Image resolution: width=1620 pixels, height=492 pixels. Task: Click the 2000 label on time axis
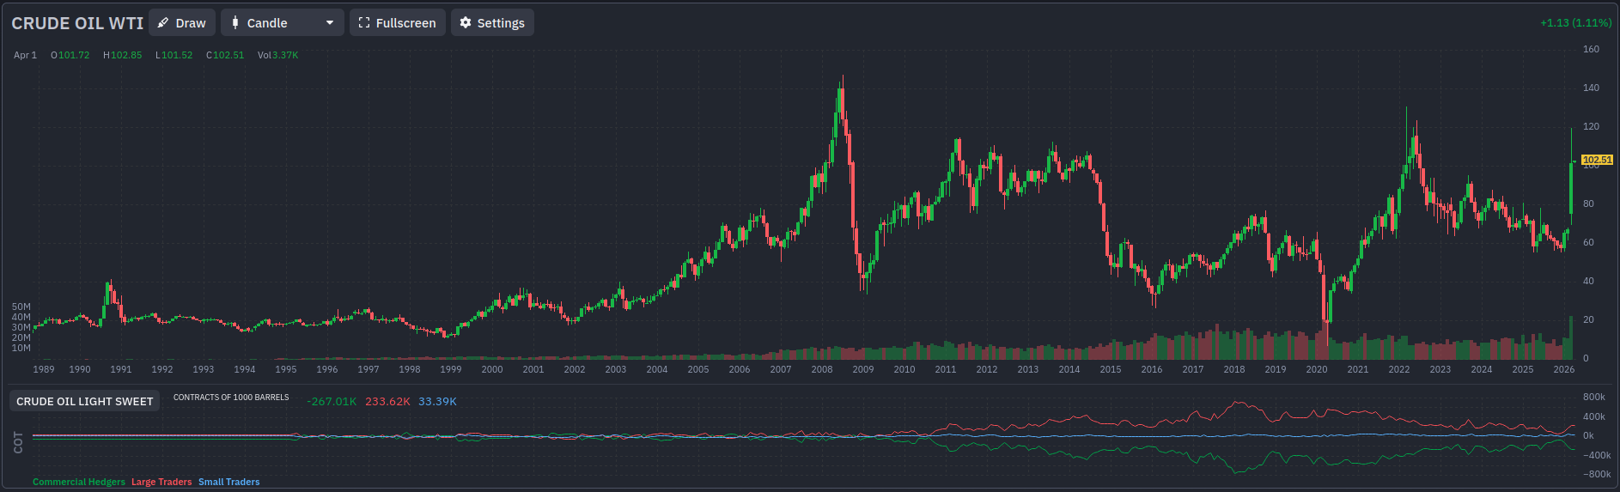(492, 369)
